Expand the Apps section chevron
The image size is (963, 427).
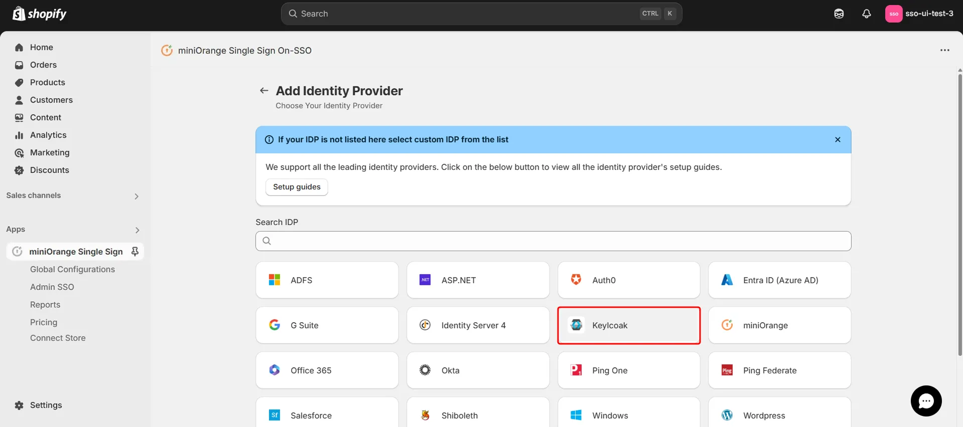(137, 230)
